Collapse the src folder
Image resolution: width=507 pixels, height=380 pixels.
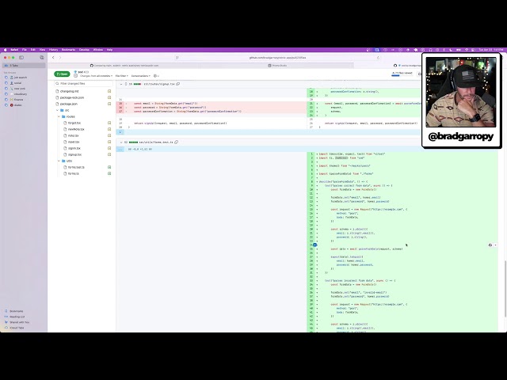(x=58, y=110)
